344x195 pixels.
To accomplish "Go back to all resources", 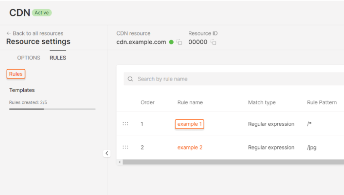I will 35,33.
